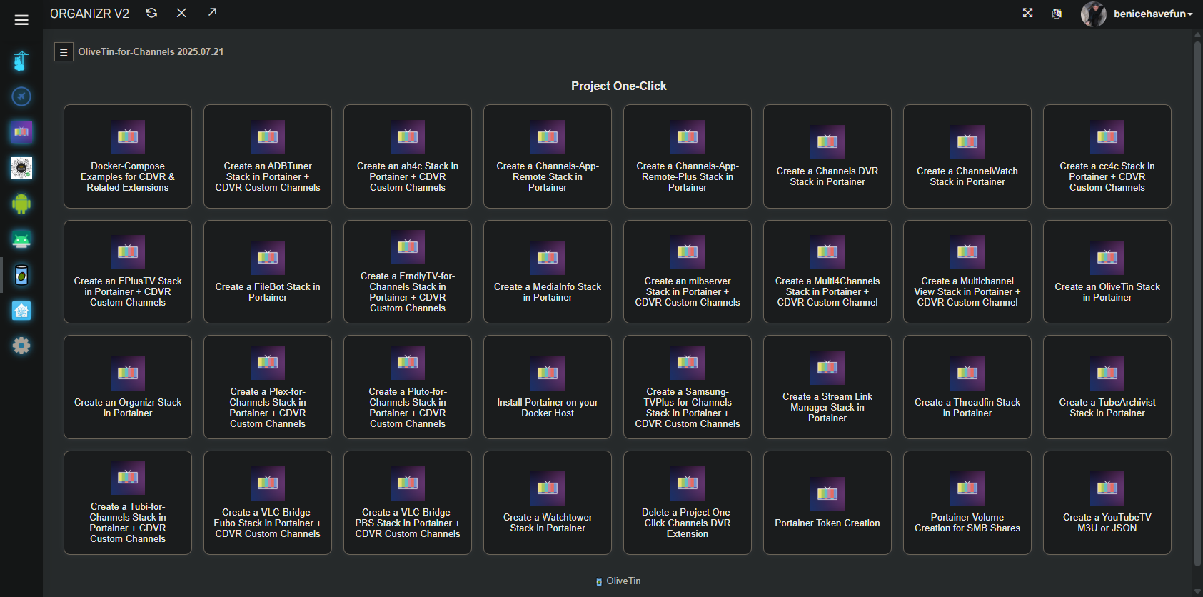Image resolution: width=1203 pixels, height=597 pixels.
Task: Toggle the hamburger sidebar menu
Action: [21, 20]
